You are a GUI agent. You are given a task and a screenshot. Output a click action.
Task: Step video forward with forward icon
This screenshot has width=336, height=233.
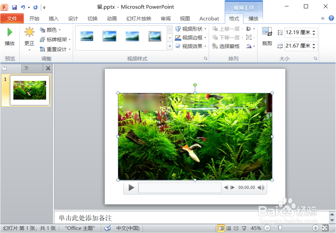233,188
